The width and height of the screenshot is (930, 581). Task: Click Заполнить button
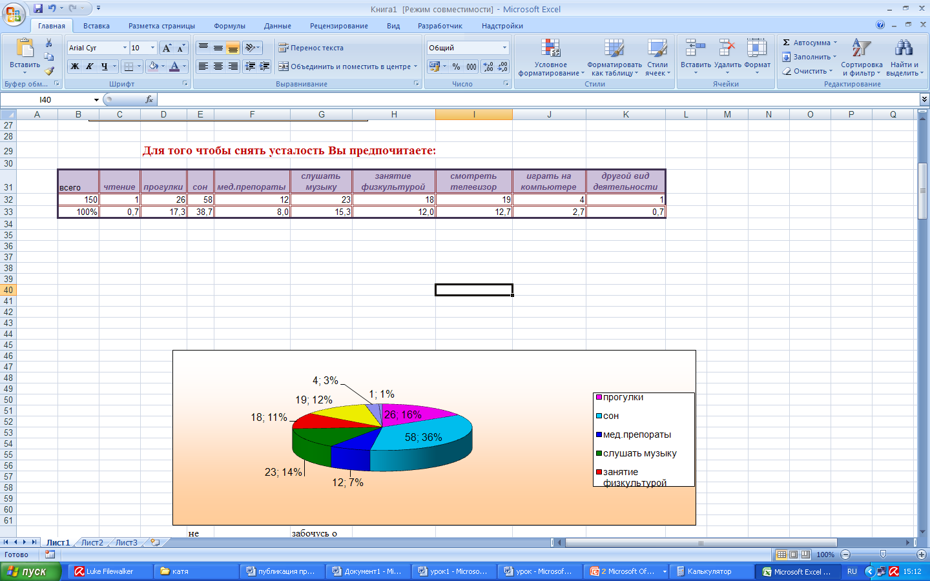[x=809, y=57]
